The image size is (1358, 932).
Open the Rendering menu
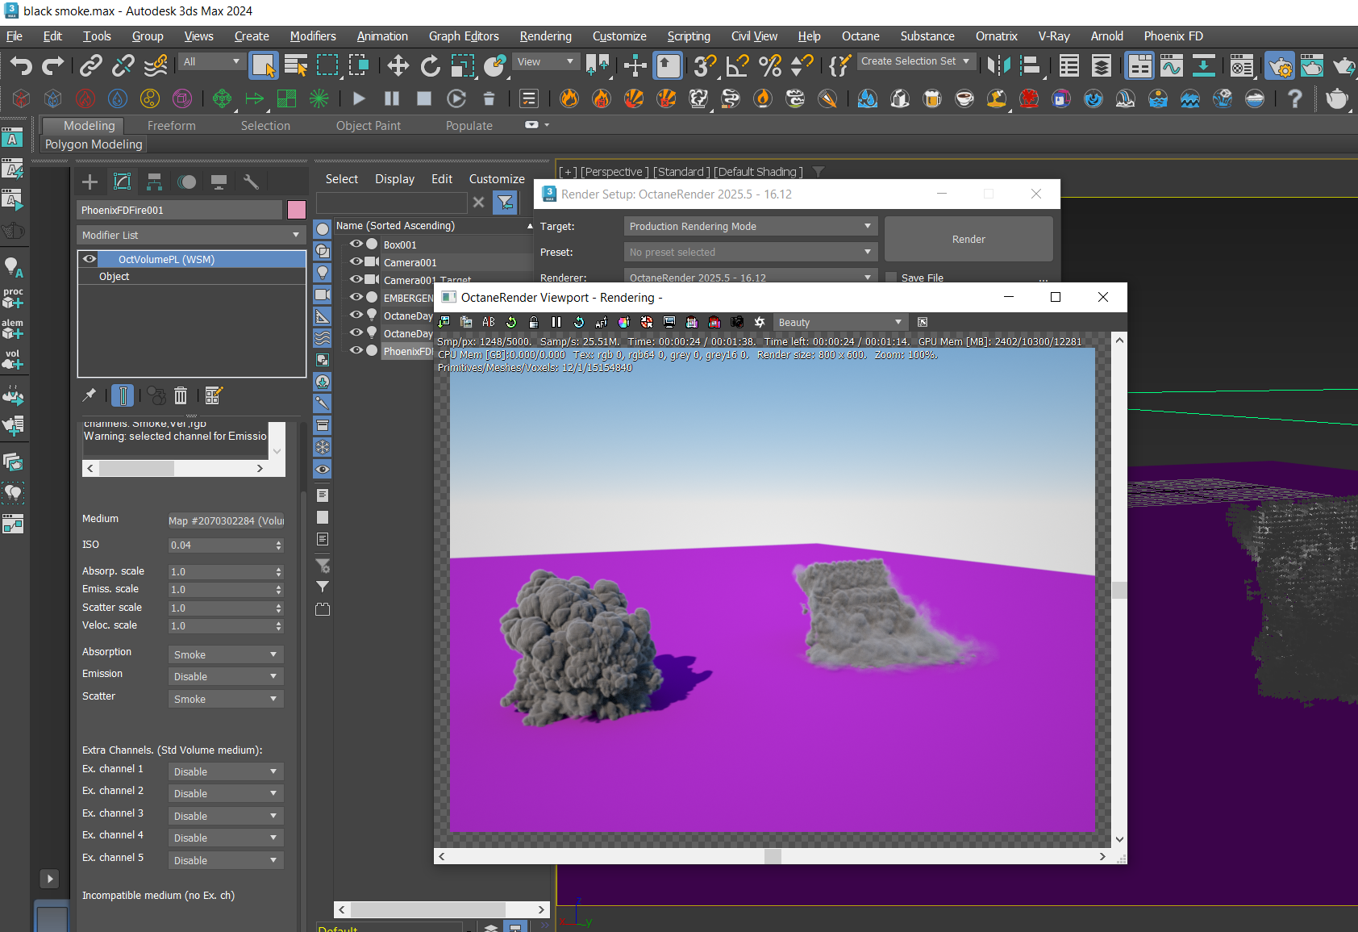[x=545, y=36]
